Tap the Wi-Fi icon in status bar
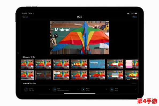This screenshot has height=106, width=159. coord(130,13)
